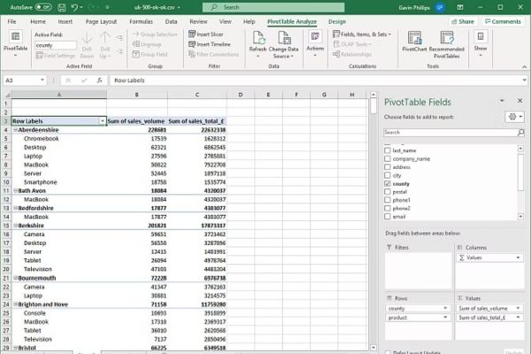Open the File menu
531x354 pixels.
click(x=12, y=21)
